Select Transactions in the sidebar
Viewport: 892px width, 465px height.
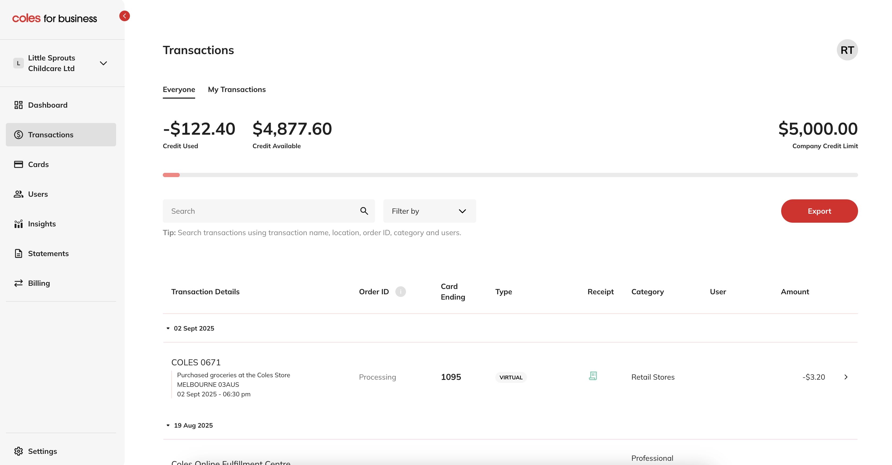pyautogui.click(x=61, y=135)
